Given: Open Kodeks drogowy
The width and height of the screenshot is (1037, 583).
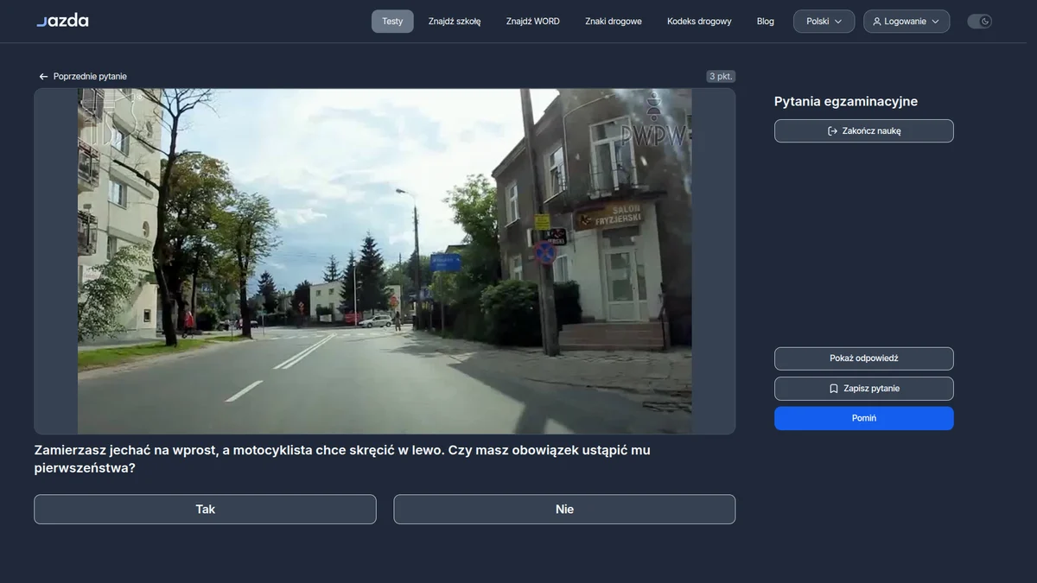Looking at the screenshot, I should tap(699, 22).
